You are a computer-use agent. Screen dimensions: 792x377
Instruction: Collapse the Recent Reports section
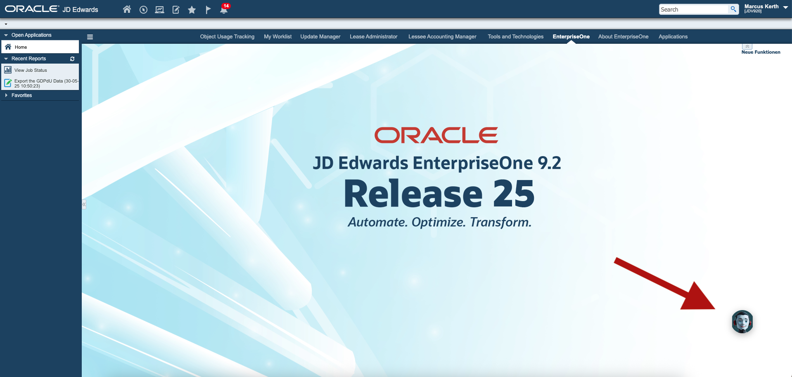pyautogui.click(x=6, y=59)
